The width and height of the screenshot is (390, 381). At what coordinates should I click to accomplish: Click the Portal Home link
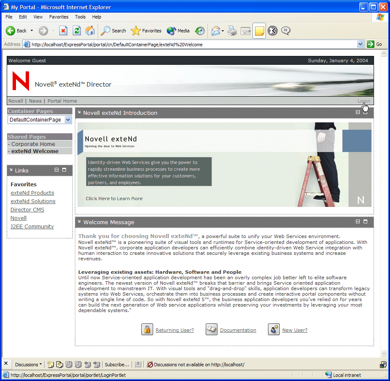coord(62,101)
